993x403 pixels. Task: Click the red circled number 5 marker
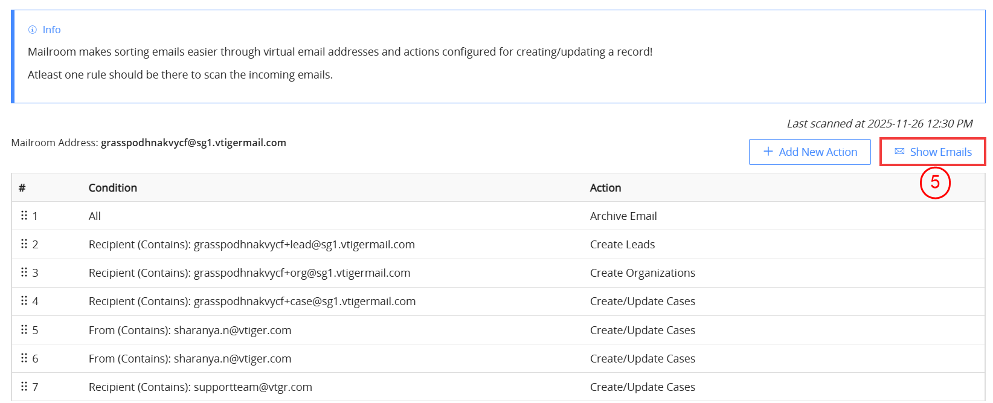(x=935, y=182)
